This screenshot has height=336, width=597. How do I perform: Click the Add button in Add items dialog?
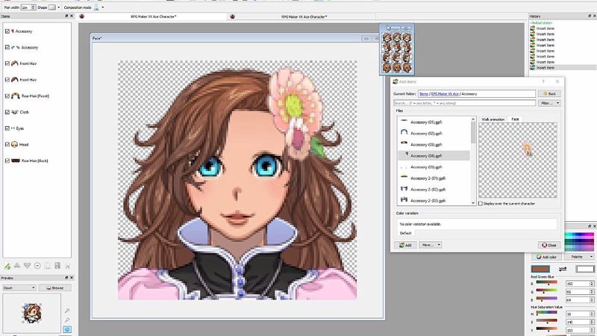point(405,245)
